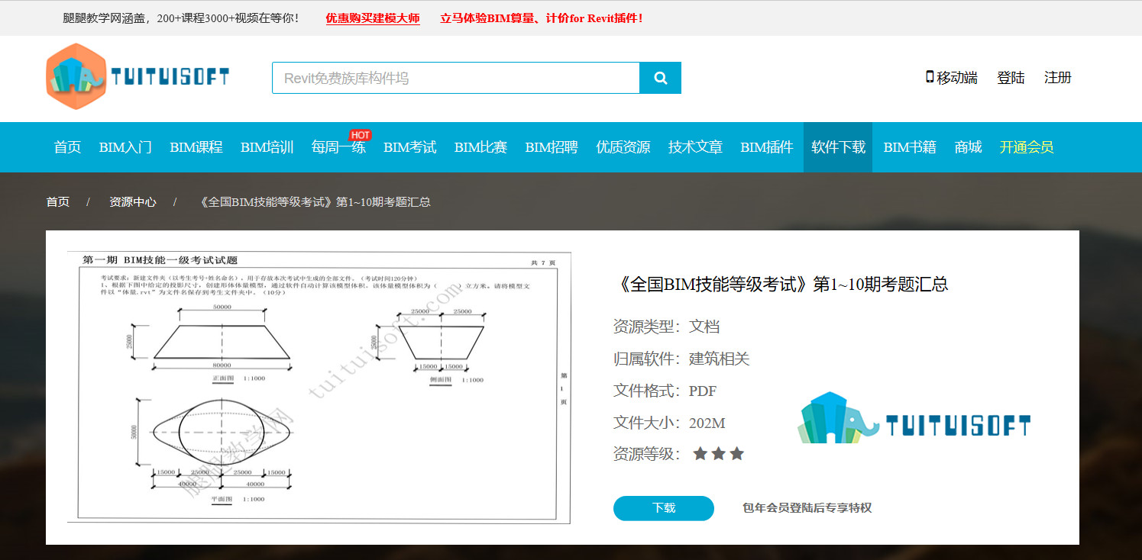This screenshot has height=560, width=1142.
Task: Click the blue 下载 download button
Action: pyautogui.click(x=664, y=508)
